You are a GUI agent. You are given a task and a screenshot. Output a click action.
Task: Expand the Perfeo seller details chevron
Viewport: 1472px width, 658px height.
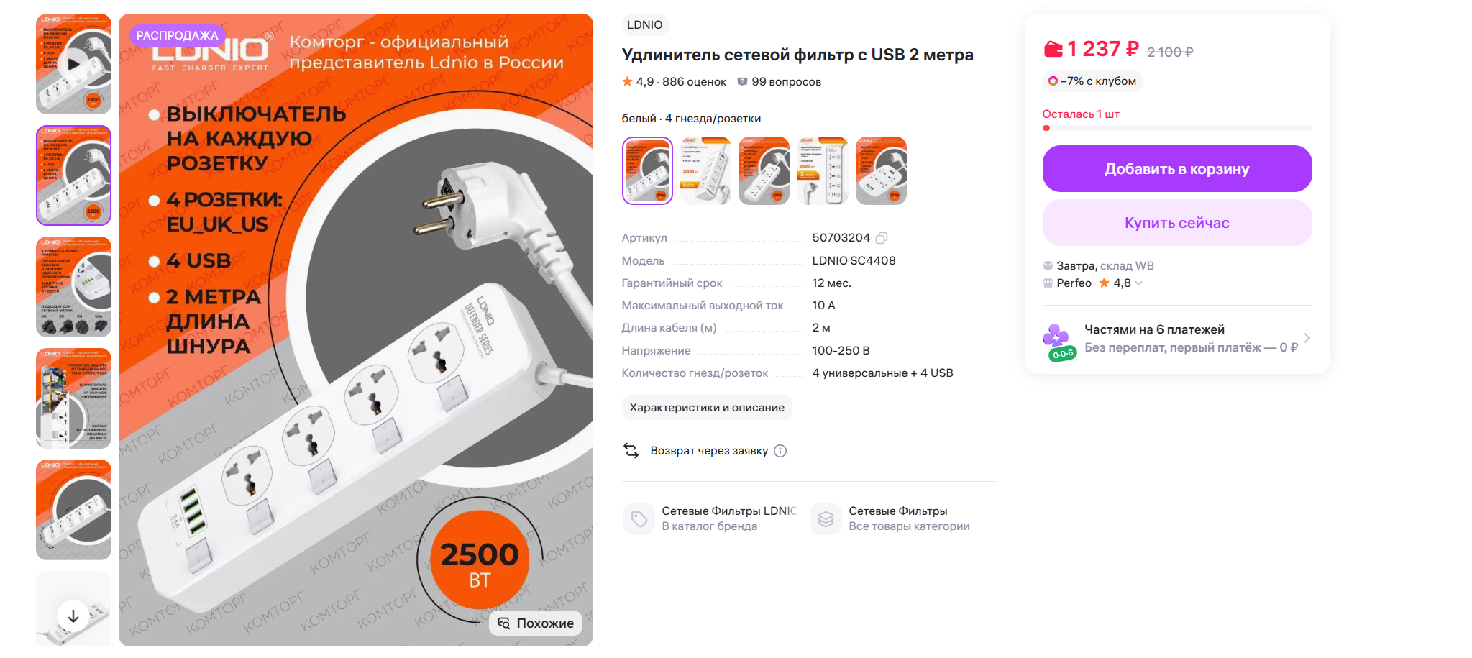tap(1138, 283)
